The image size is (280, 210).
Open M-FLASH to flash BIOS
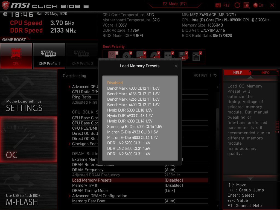point(28,186)
